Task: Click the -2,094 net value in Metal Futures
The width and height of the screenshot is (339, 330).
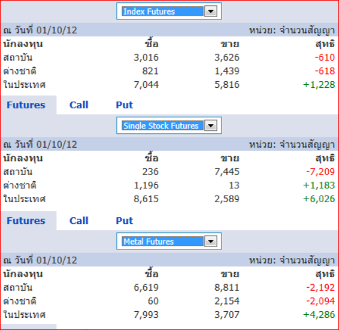Action: coord(320,301)
